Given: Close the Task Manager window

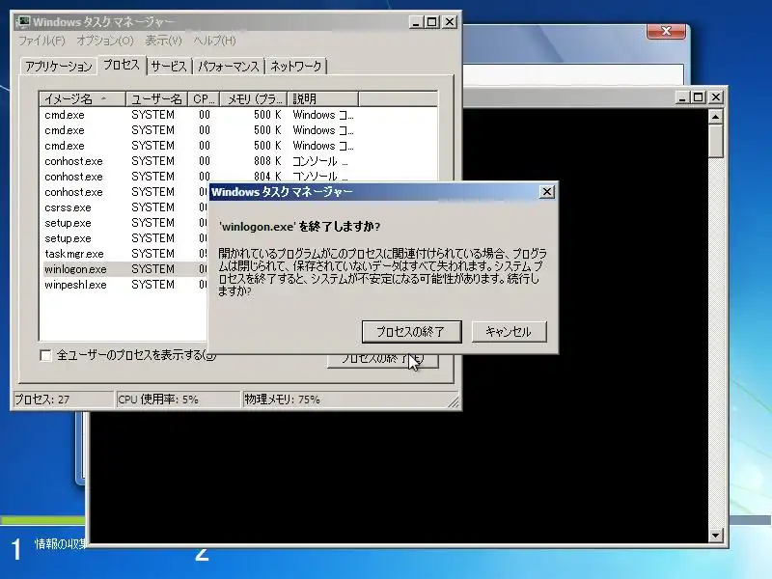Looking at the screenshot, I should pos(450,22).
